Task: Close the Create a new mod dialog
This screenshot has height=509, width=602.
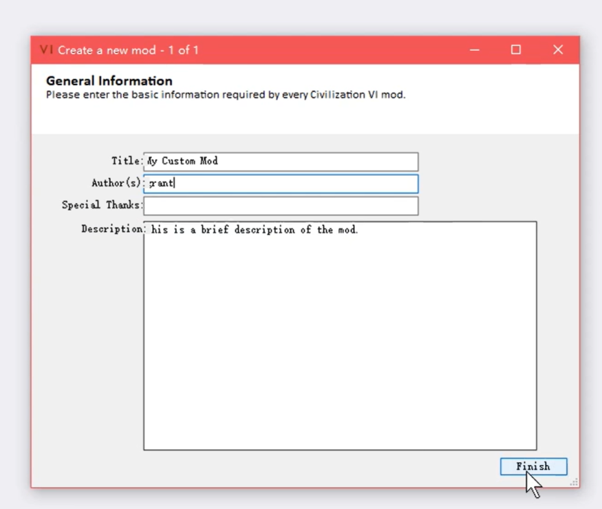Action: (558, 50)
